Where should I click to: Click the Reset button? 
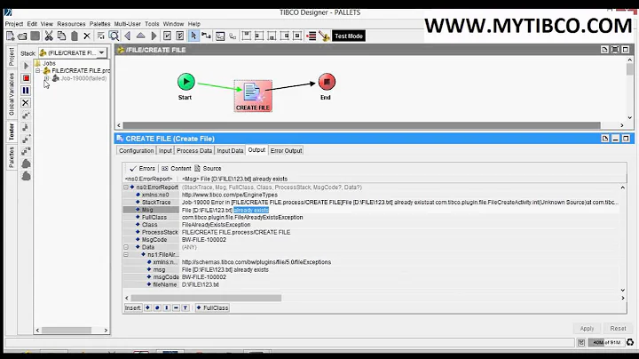coord(618,329)
